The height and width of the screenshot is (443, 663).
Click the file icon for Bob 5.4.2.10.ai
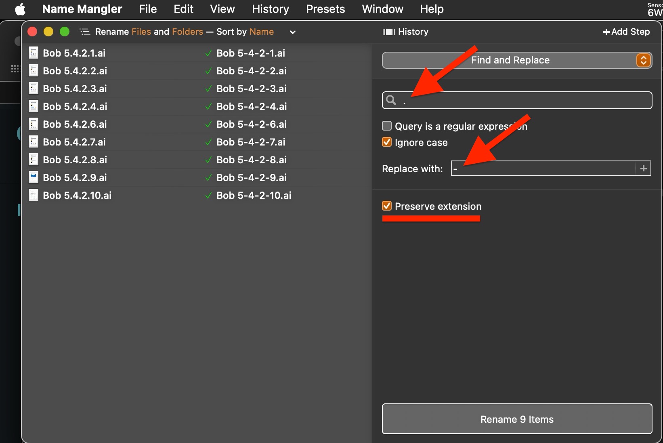click(34, 195)
